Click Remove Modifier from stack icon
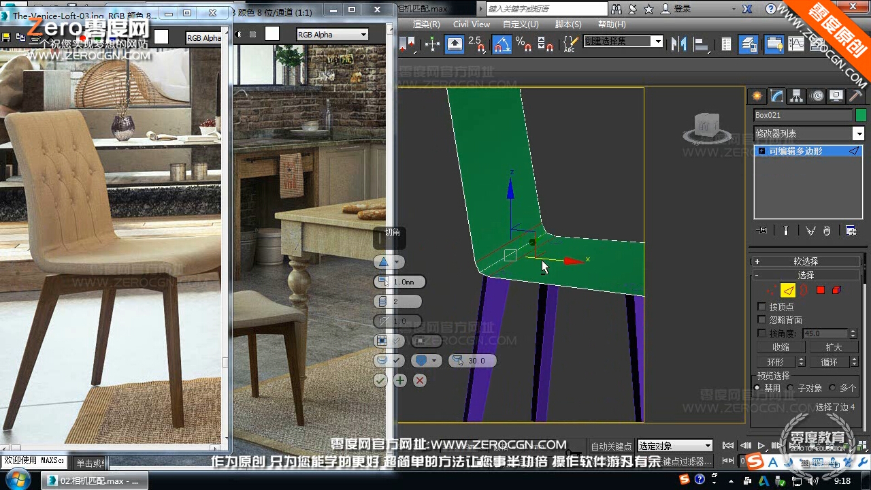This screenshot has width=871, height=490. (x=827, y=231)
